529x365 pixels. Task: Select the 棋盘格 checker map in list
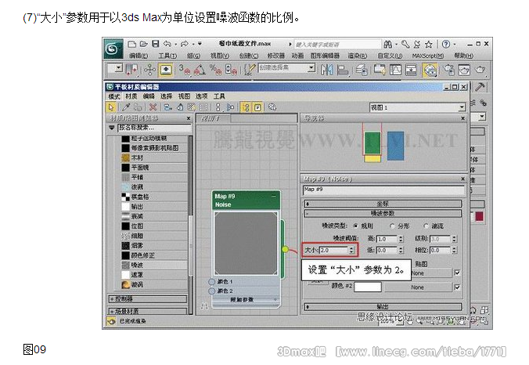click(154, 197)
